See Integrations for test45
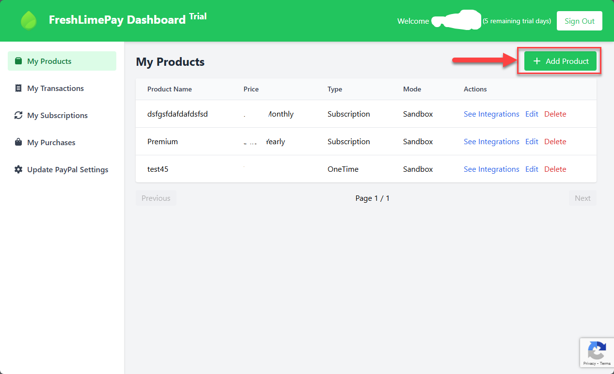Image resolution: width=614 pixels, height=374 pixels. tap(491, 169)
